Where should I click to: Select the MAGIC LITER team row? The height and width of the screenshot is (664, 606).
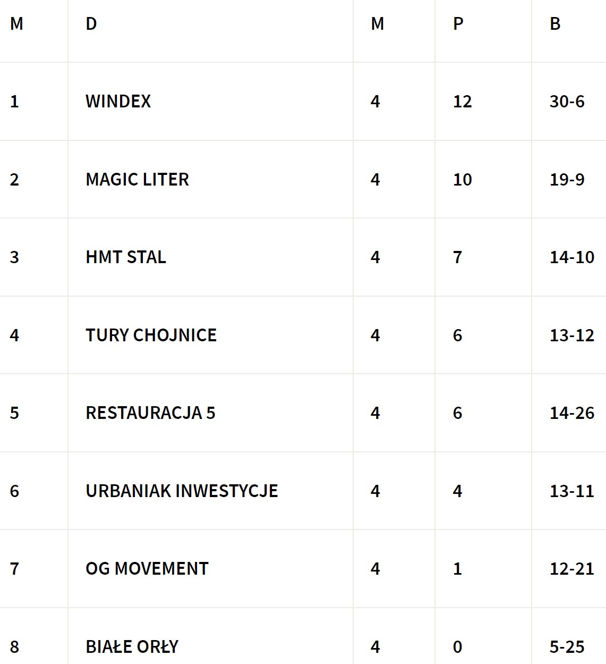click(x=137, y=179)
